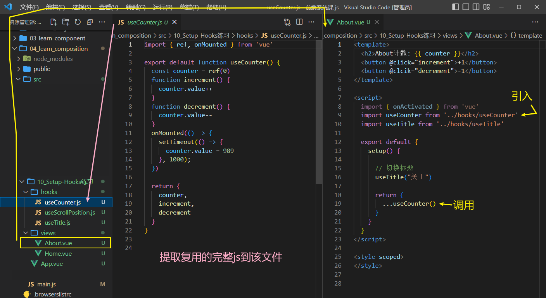Open the 文件(F) menu

[29, 7]
